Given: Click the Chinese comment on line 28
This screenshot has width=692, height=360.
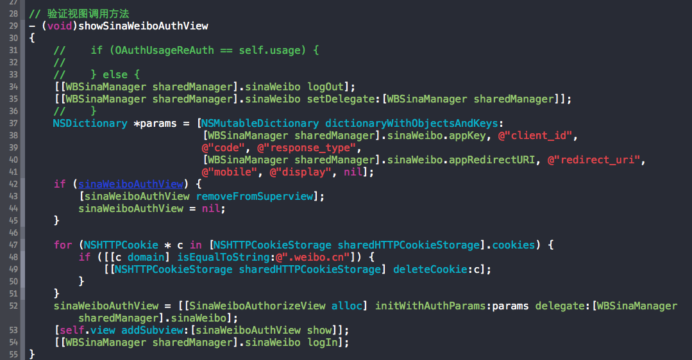Looking at the screenshot, I should 79,13.
